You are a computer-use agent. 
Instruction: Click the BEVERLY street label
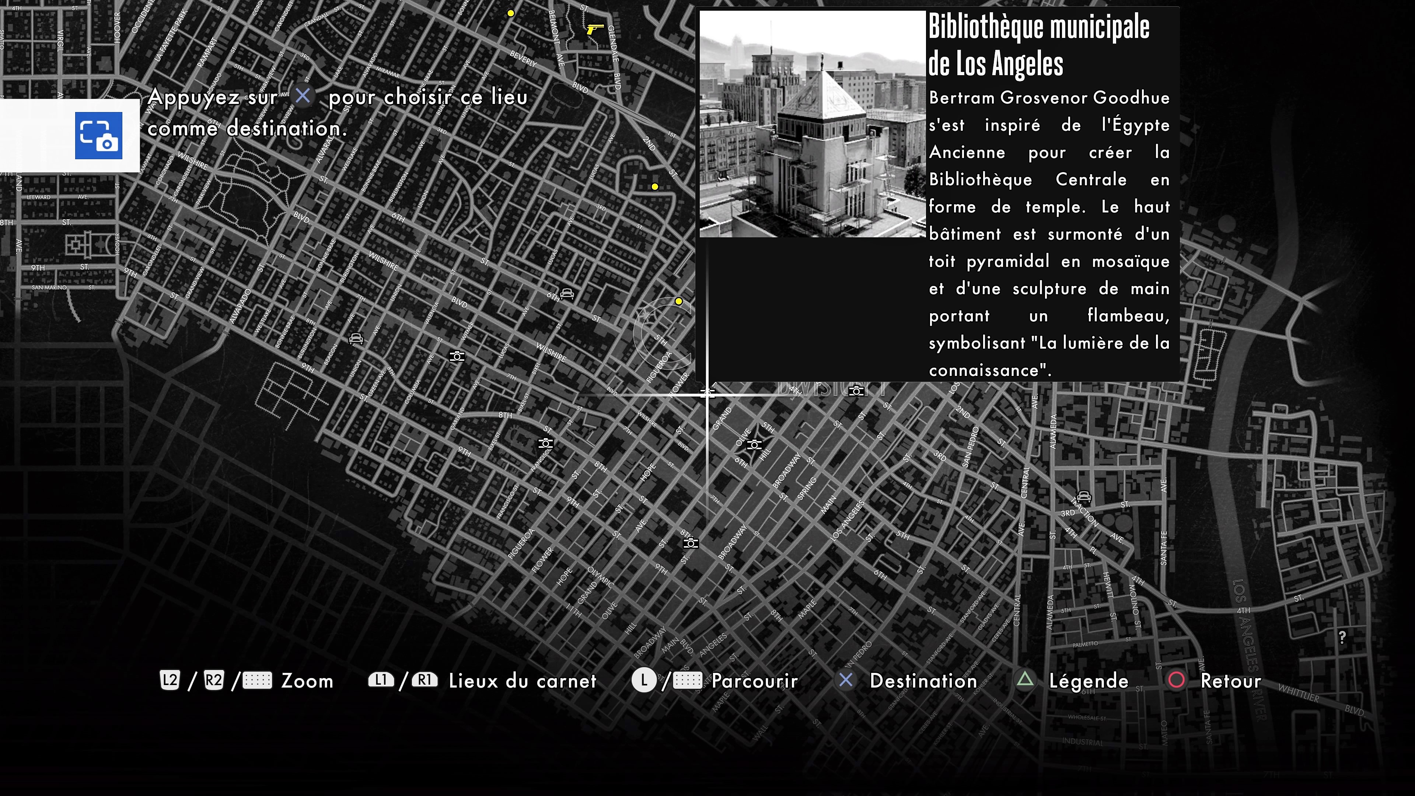point(524,59)
